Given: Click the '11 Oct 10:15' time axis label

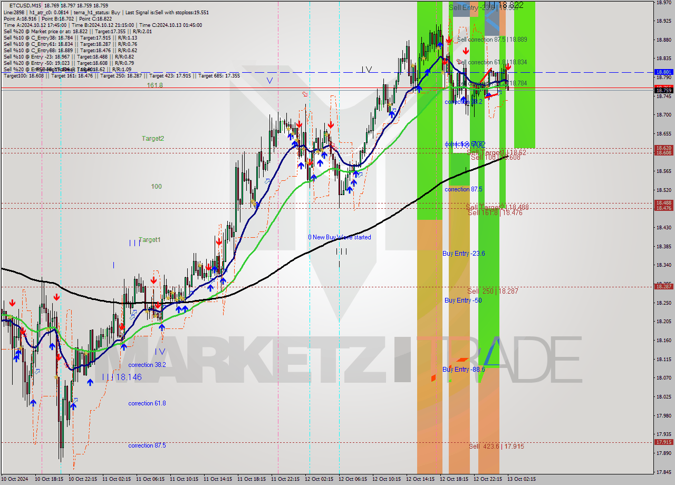Looking at the screenshot, I should coord(184,479).
